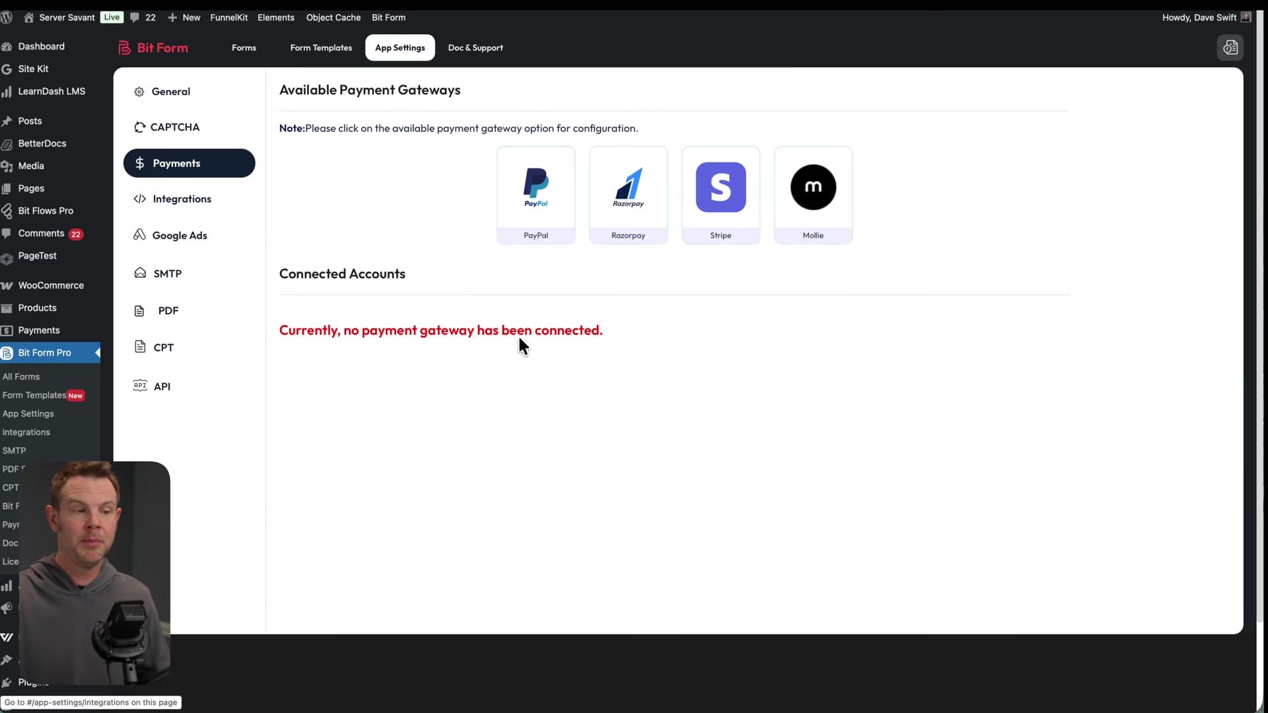Viewport: 1268px width, 713px height.
Task: Open BetterDocs menu
Action: point(42,143)
